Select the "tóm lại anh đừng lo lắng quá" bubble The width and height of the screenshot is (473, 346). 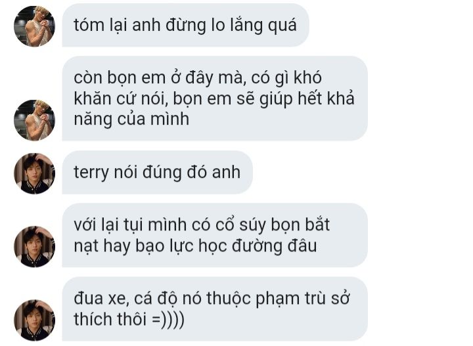(185, 25)
